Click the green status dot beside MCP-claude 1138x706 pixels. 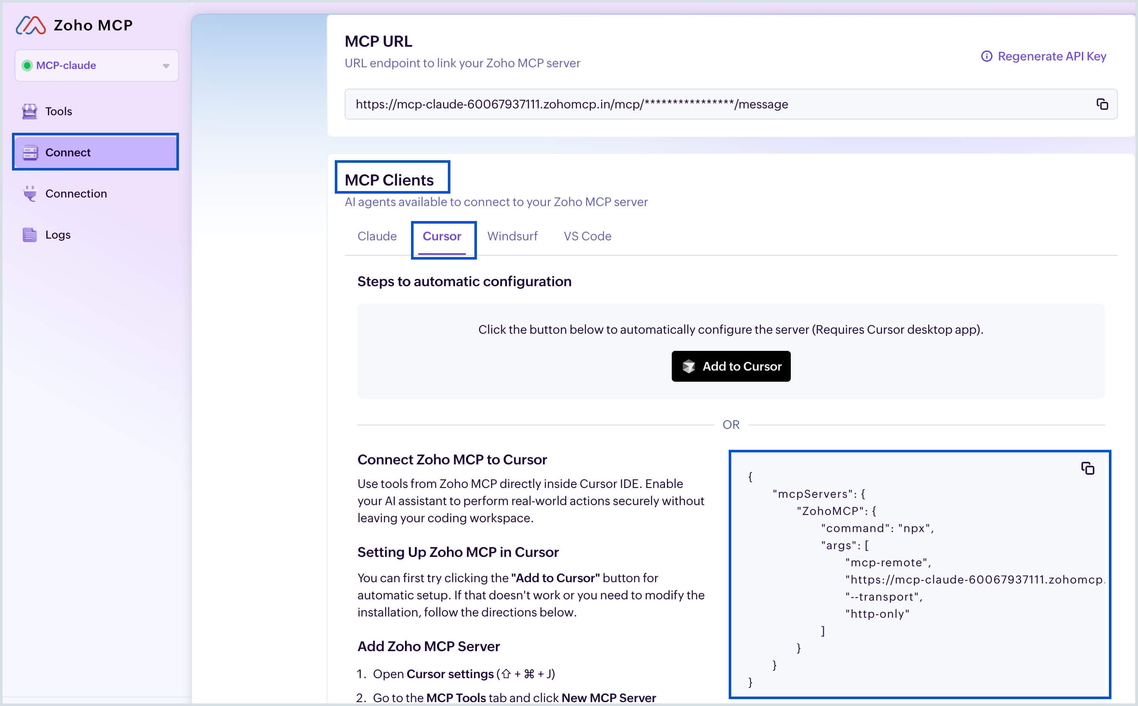click(27, 66)
